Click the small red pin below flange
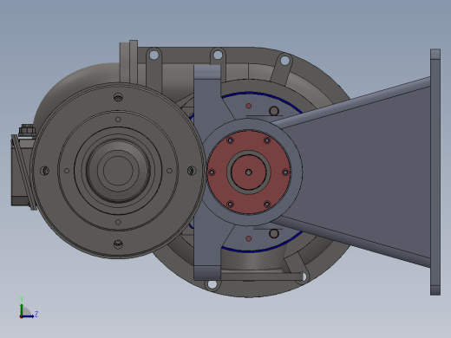 pyautogui.click(x=248, y=238)
